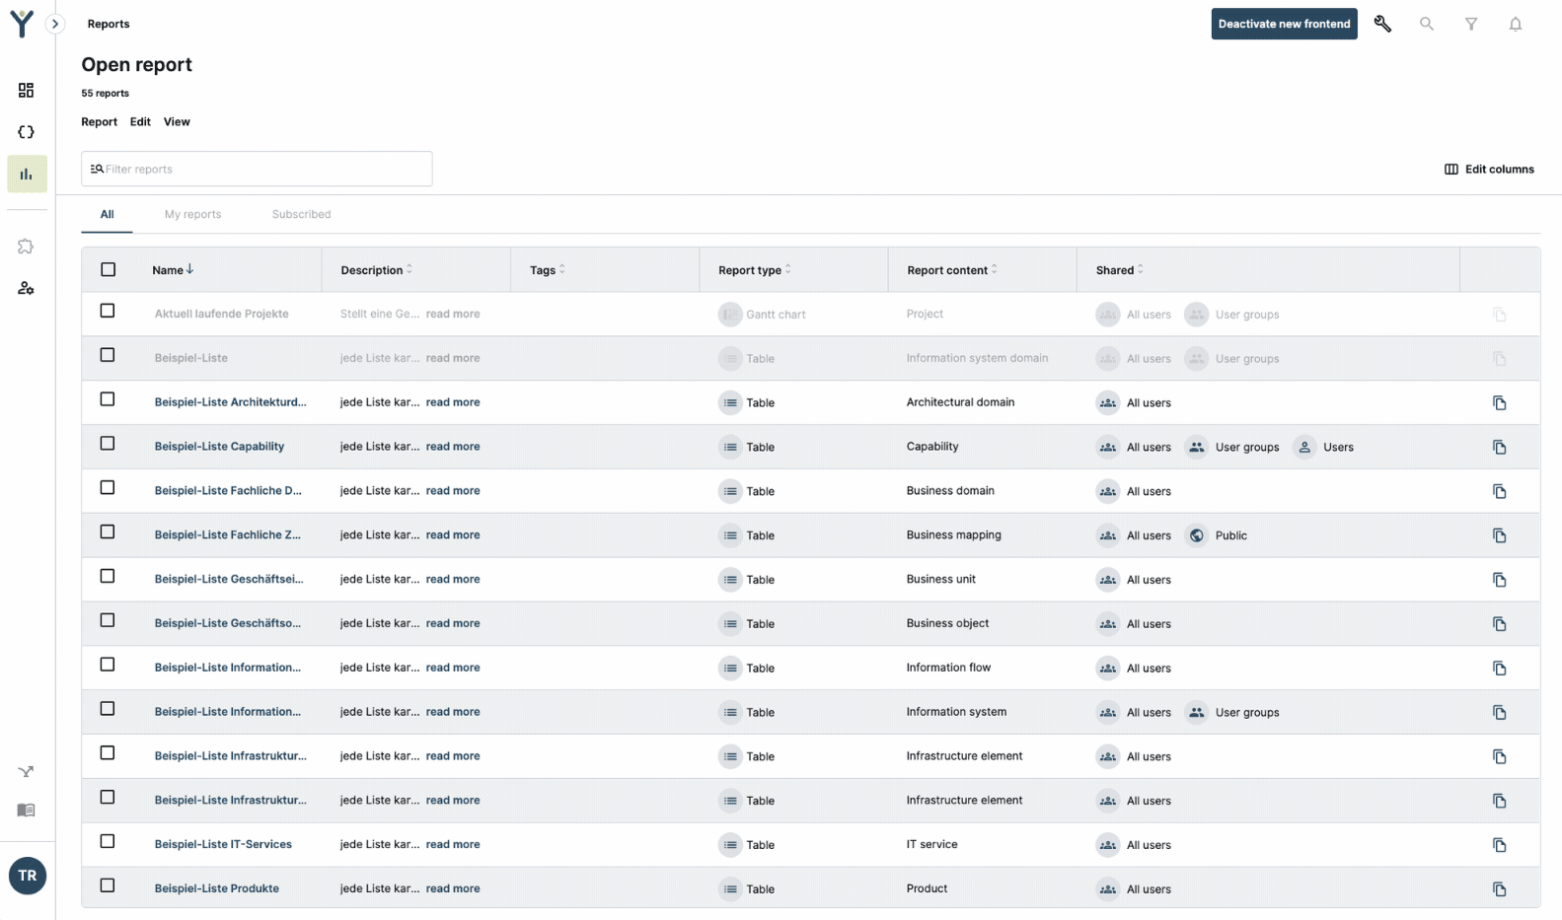Click the curly braces sidebar icon
Viewport: 1562px width, 920px height.
click(27, 132)
